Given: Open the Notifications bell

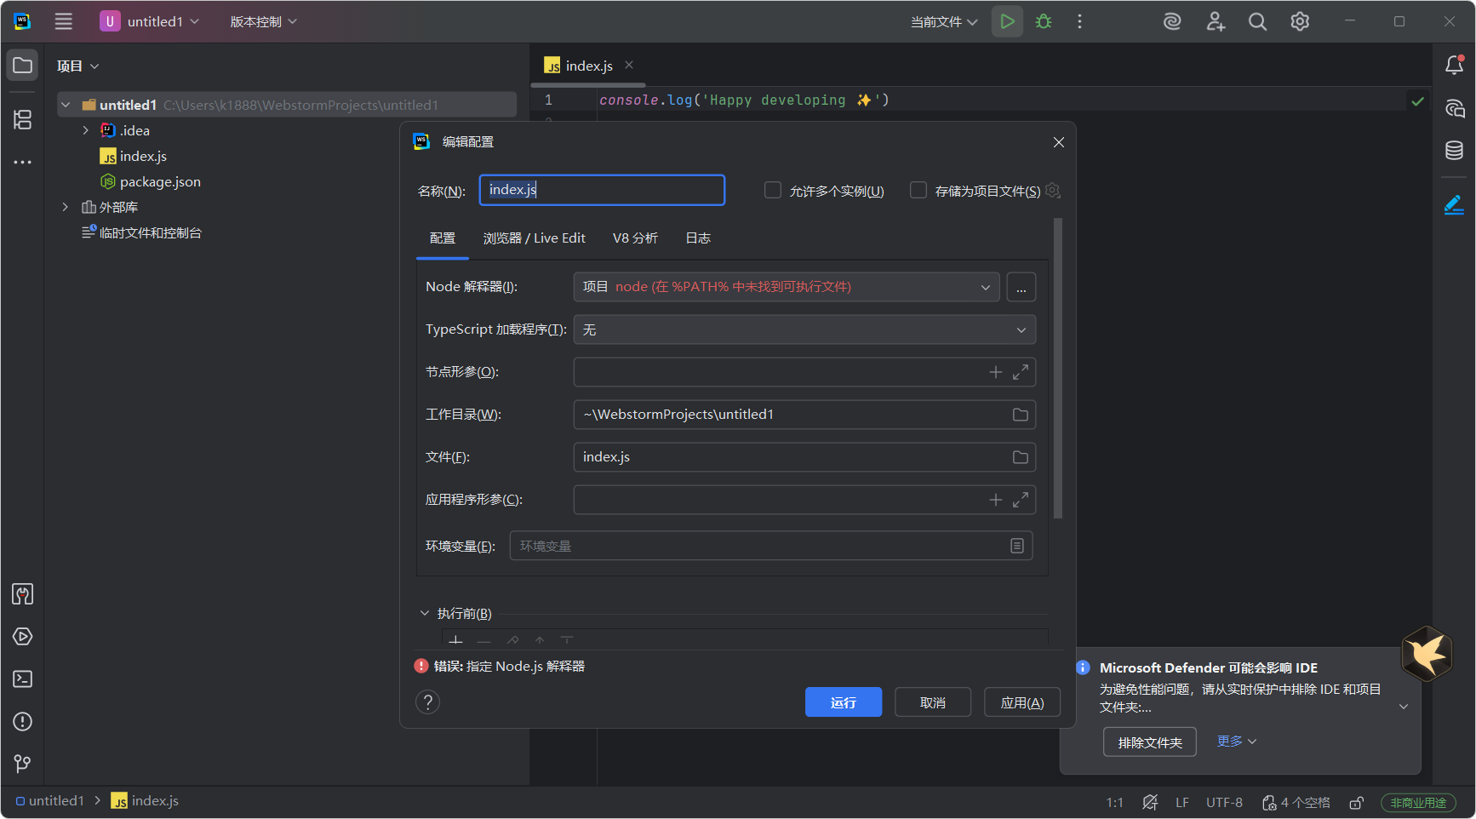Looking at the screenshot, I should pos(1454,65).
